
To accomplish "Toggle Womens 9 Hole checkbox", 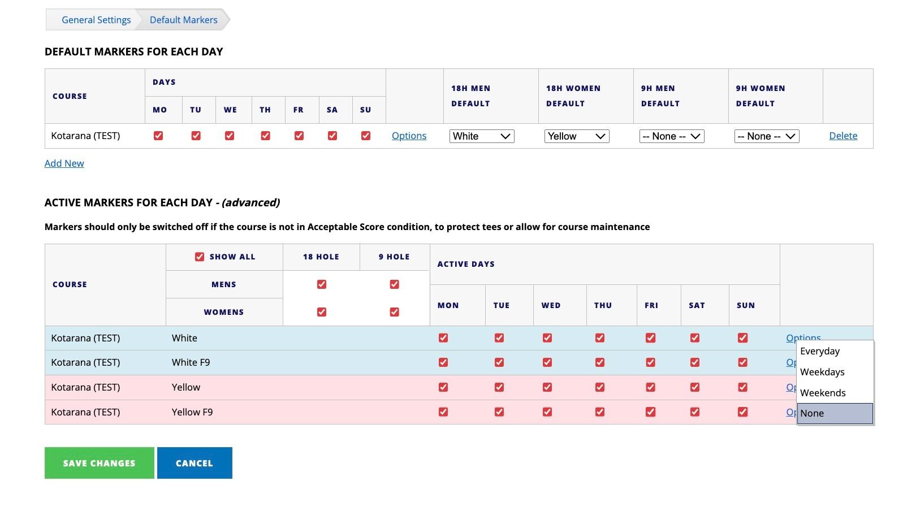I will 395,312.
